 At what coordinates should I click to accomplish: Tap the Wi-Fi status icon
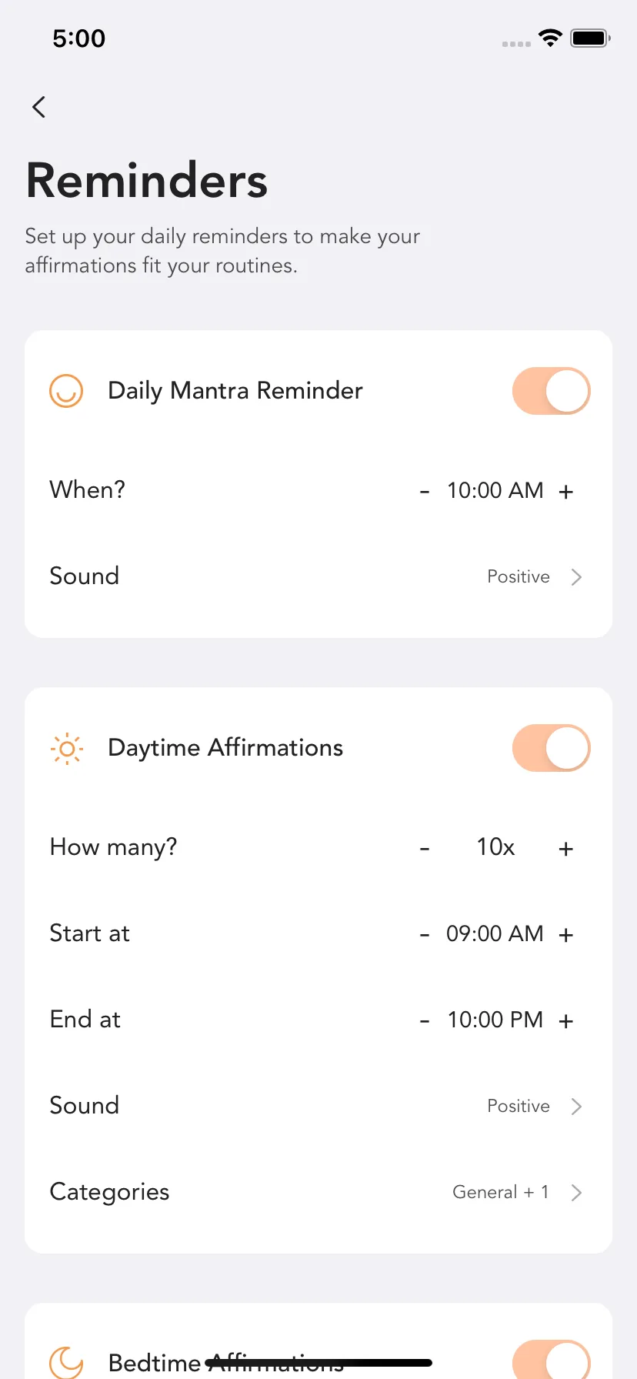pos(550,38)
